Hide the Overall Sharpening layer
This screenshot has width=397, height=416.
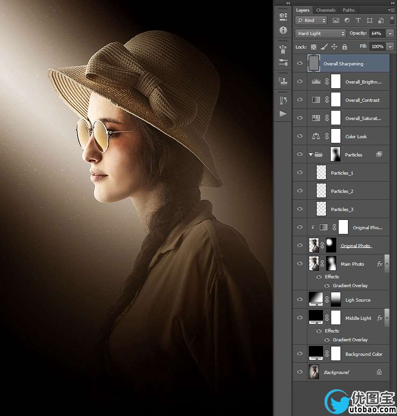pyautogui.click(x=300, y=63)
